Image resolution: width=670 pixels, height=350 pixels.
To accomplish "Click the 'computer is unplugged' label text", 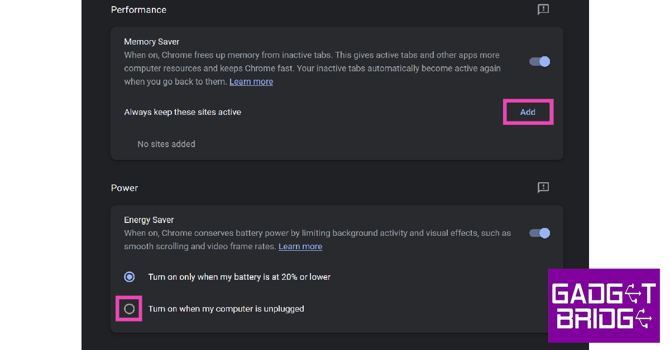I will [226, 309].
